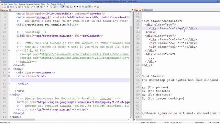
Task: Click the UTF-8 w/o BOM status entry
Action: click(213, 123)
